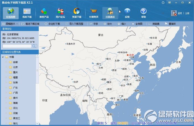Click the title bar menu dropdown icon
Viewport: 194px width, 126px height.
(170, 2)
